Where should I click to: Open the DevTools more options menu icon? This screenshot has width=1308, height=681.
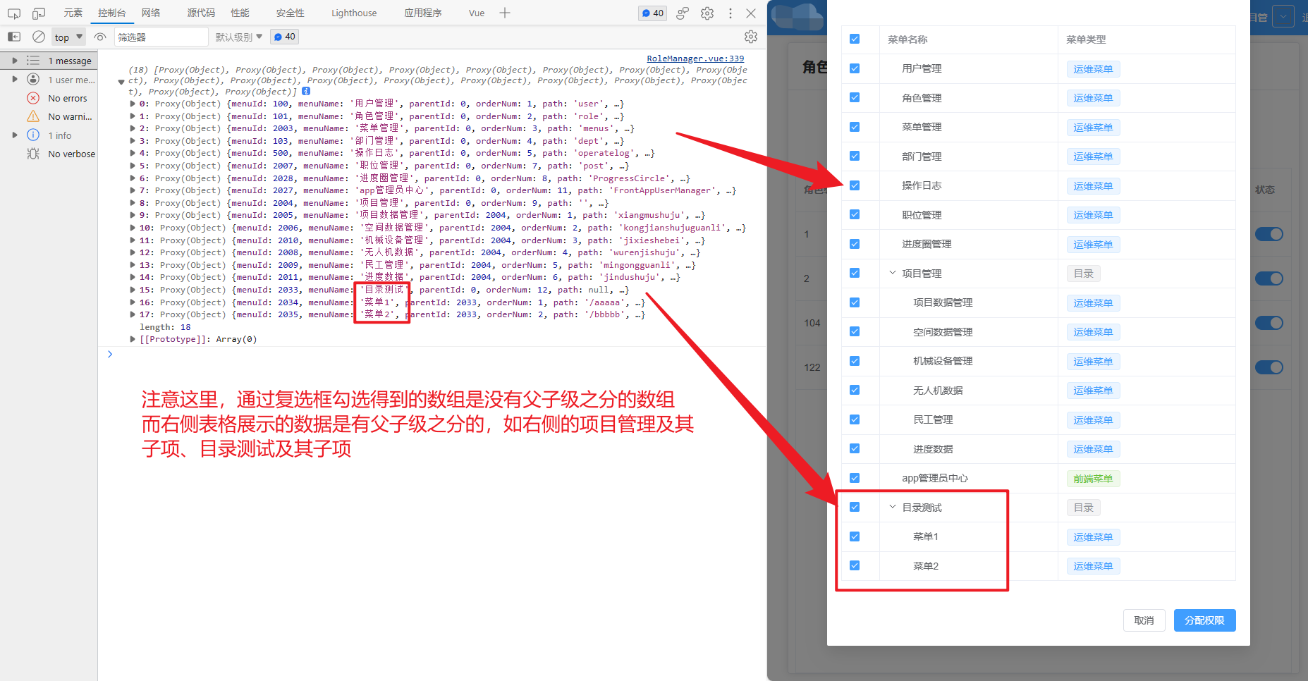pyautogui.click(x=730, y=13)
